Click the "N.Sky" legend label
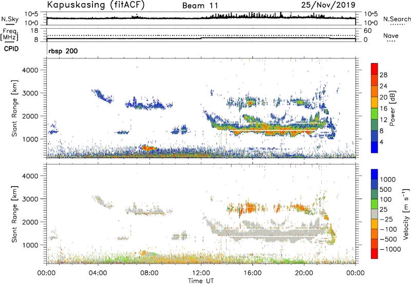411x284 pixels. pyautogui.click(x=10, y=19)
